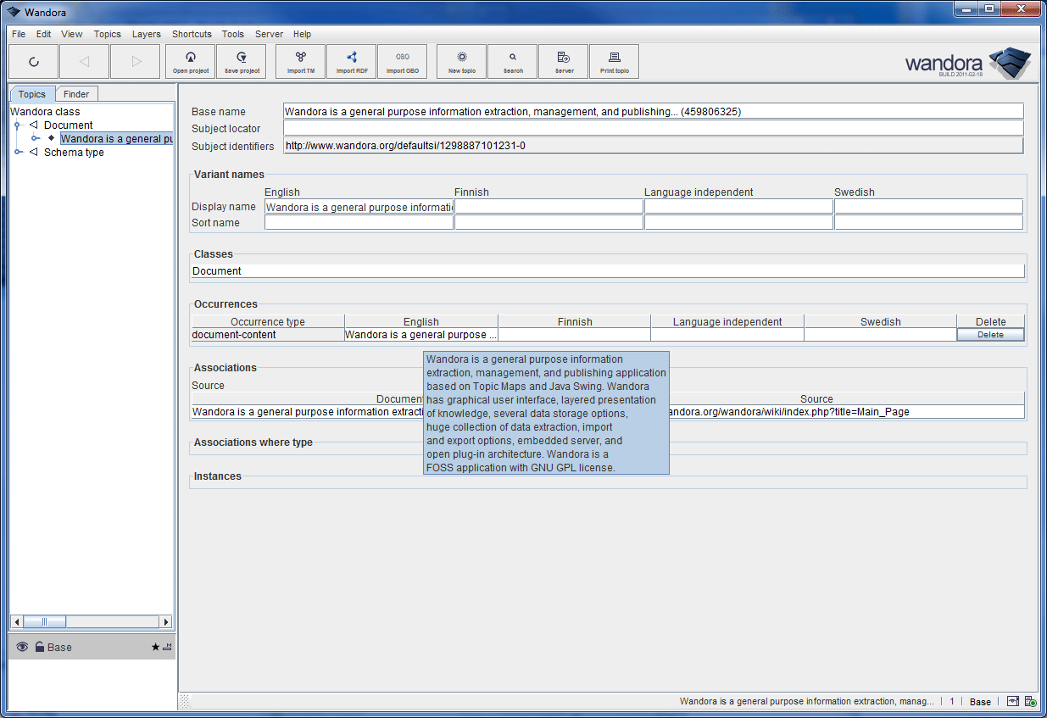Expand the Wandora general purpose topic node
Viewport: 1047px width, 718px height.
(x=35, y=138)
